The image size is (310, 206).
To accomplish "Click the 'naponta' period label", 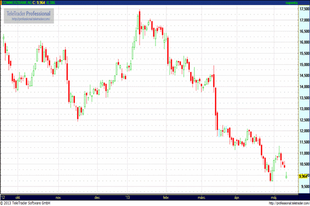I will pos(292,3).
